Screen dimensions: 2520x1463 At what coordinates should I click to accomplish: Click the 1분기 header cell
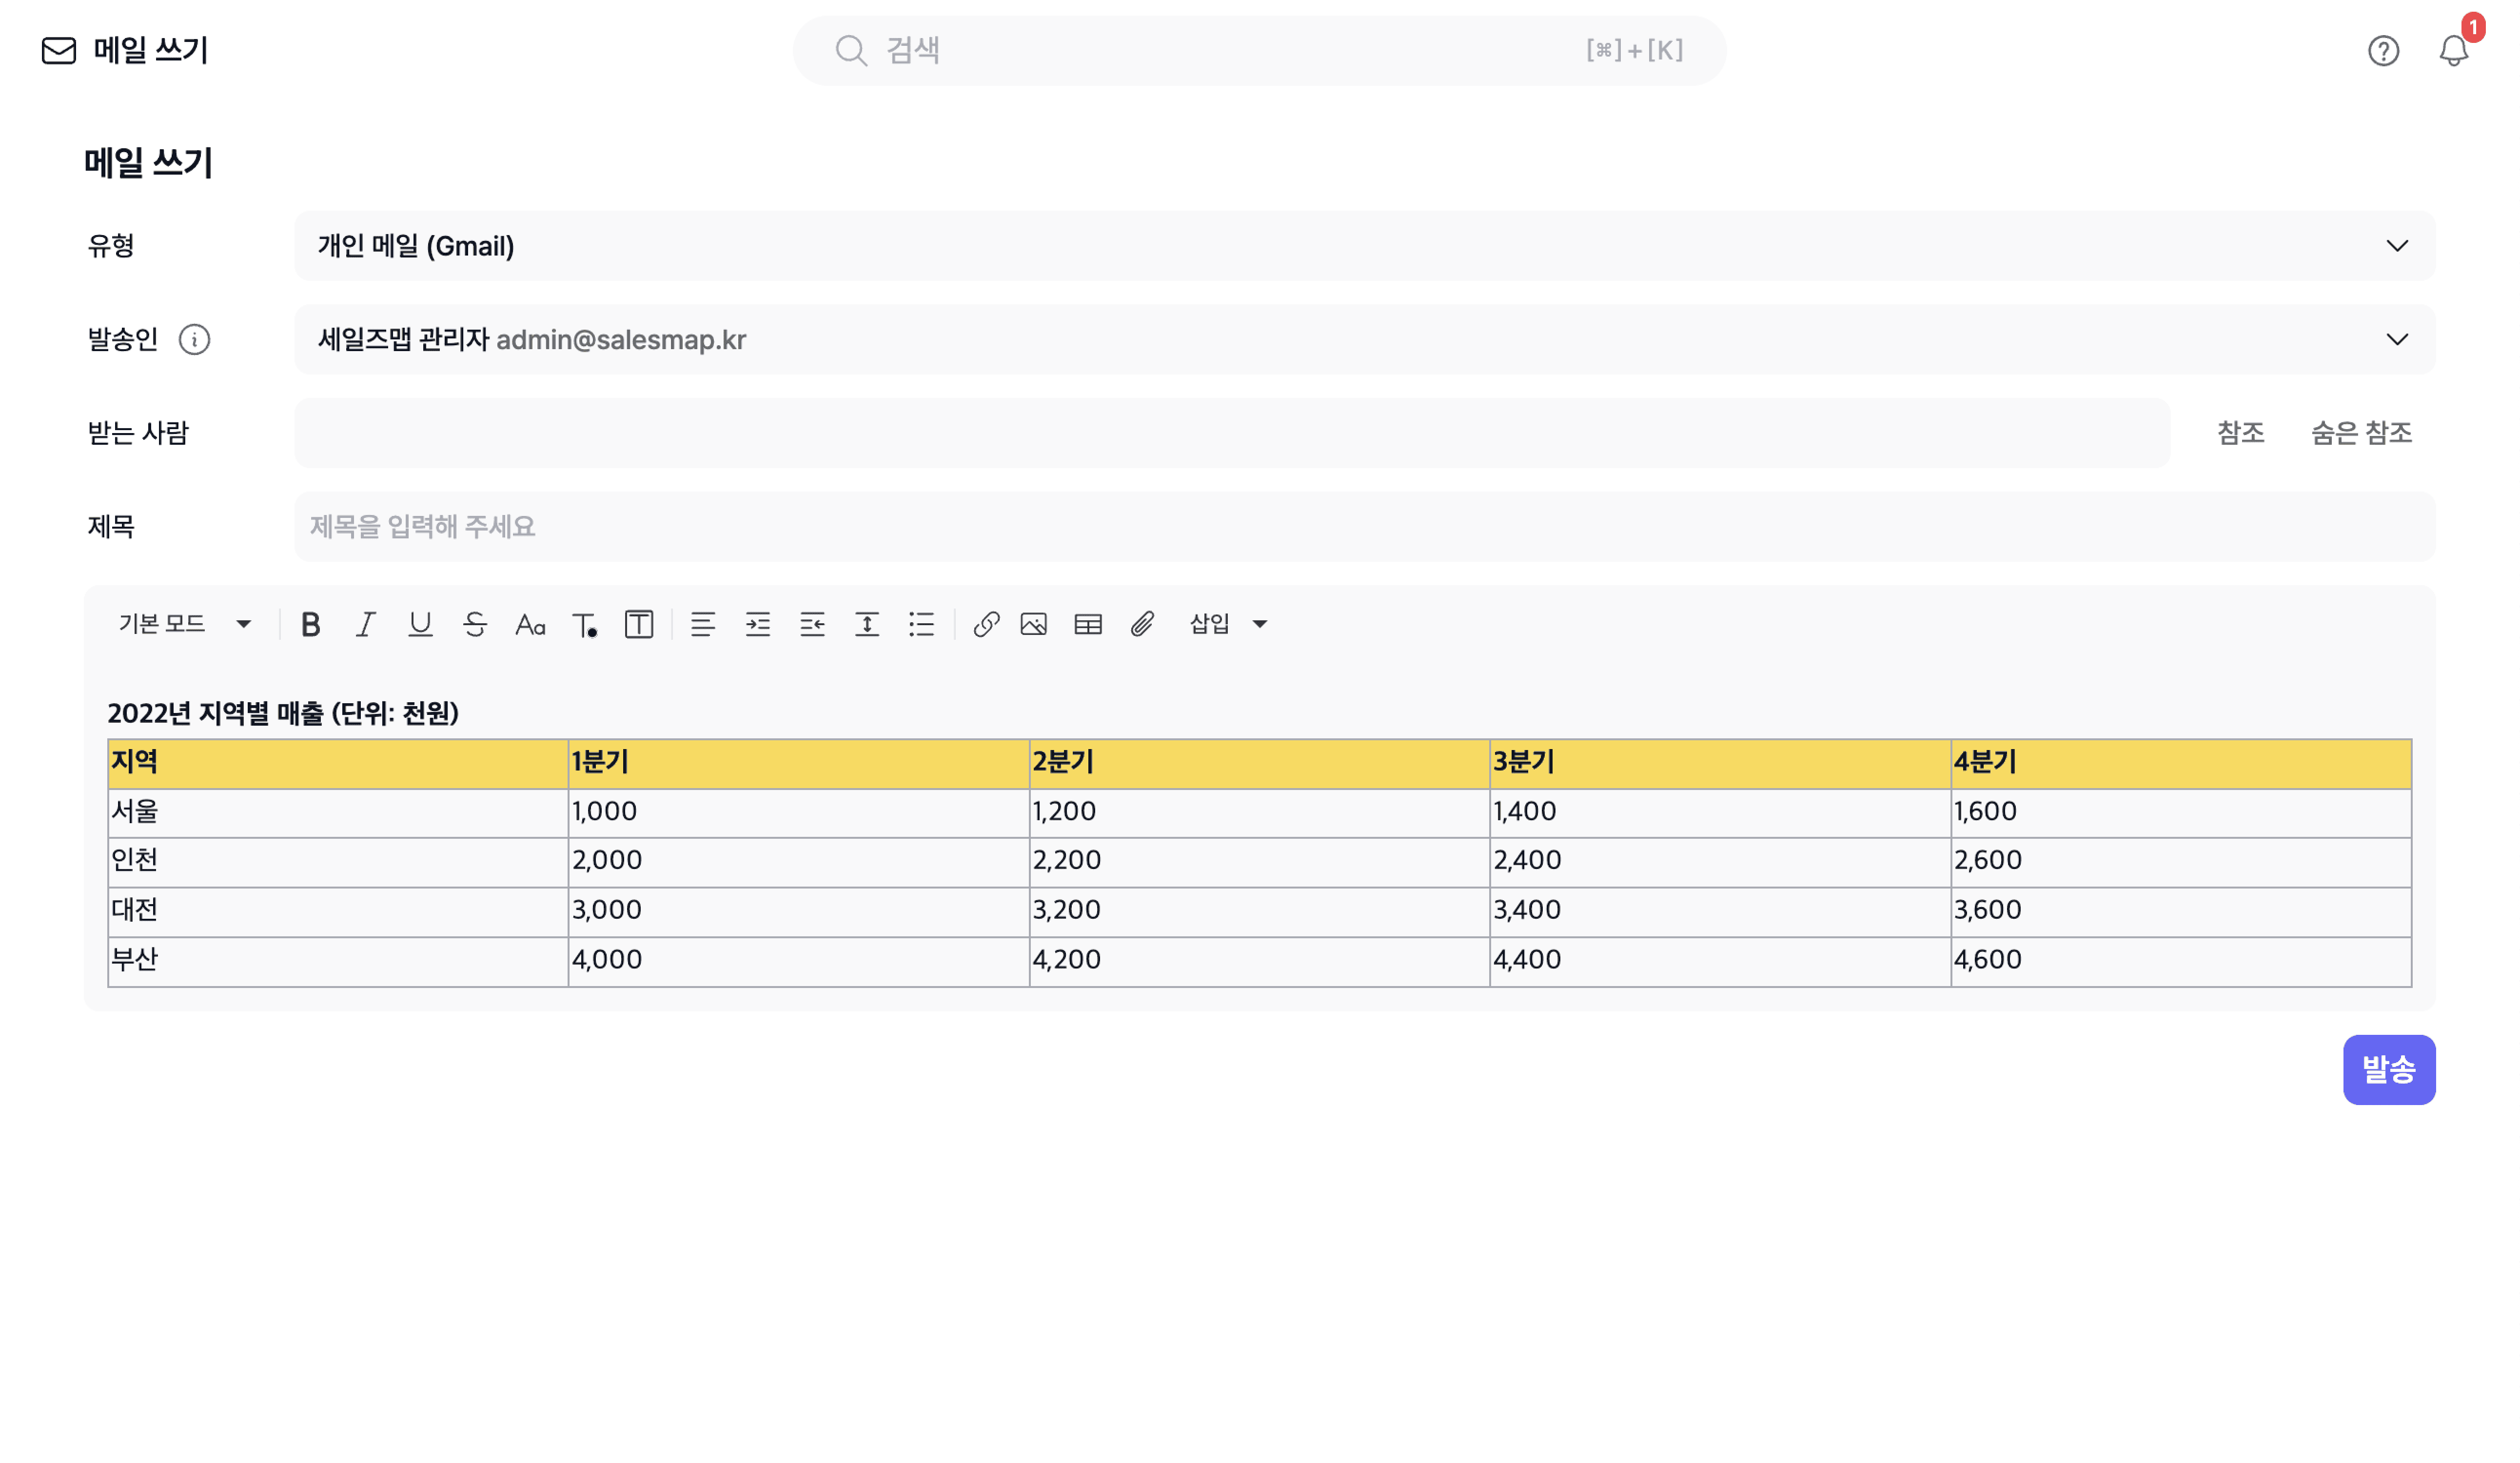pyautogui.click(x=798, y=764)
